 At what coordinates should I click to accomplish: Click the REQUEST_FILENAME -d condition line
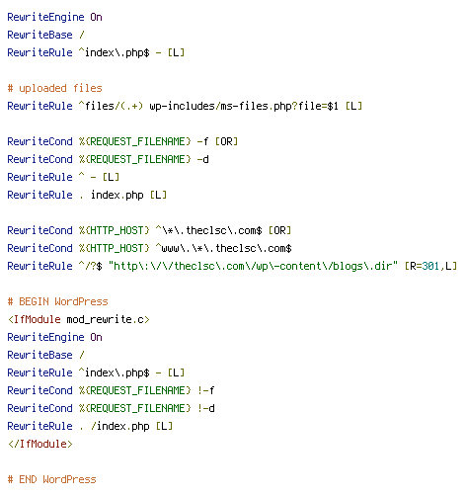tap(108, 159)
